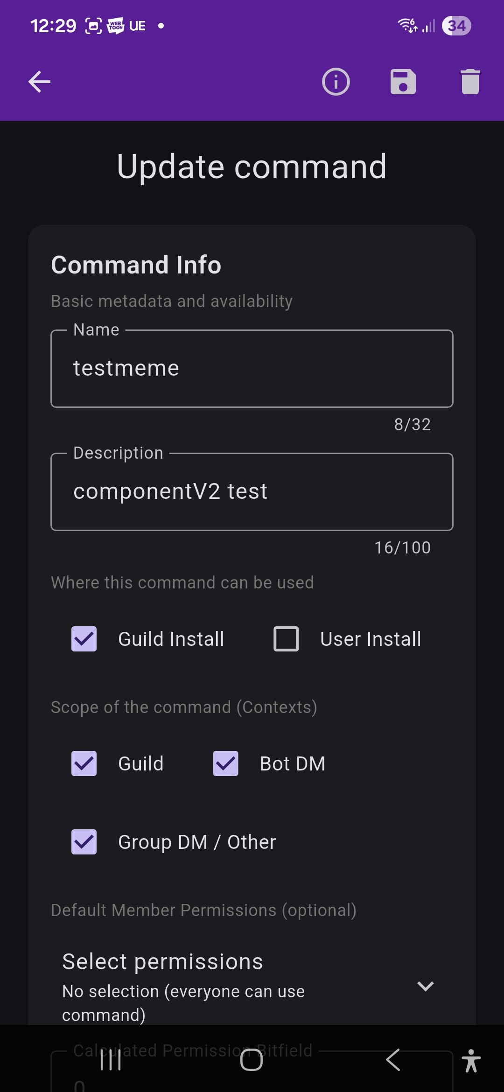Viewport: 504px width, 1092px height.
Task: Tap the Update command title
Action: pos(251,167)
